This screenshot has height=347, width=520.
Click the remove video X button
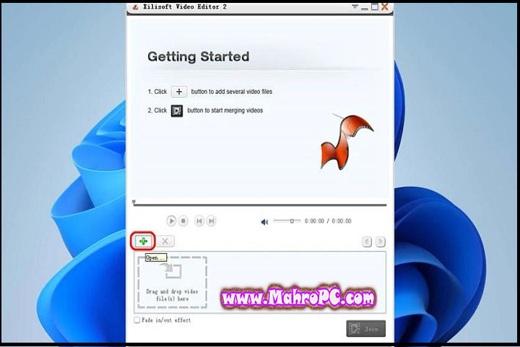click(165, 241)
